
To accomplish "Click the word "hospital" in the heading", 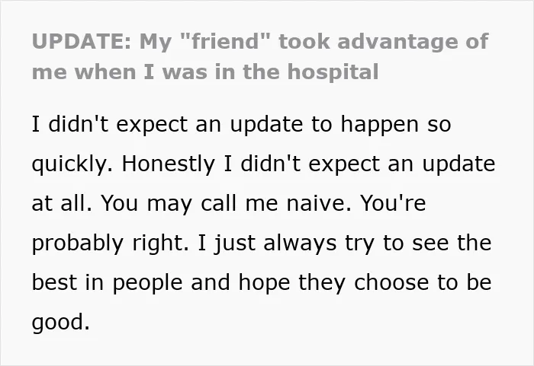I will click(333, 72).
